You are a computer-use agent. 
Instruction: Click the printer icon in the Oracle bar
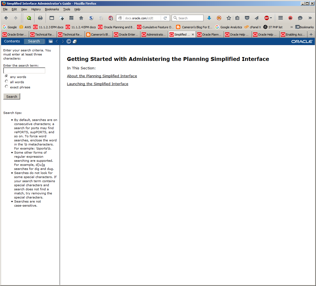point(75,41)
